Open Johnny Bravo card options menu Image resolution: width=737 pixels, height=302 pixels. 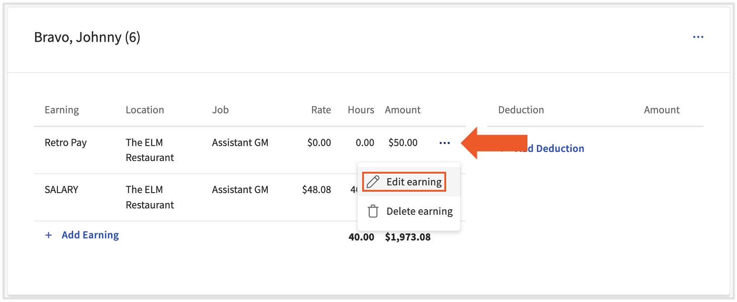(x=698, y=37)
